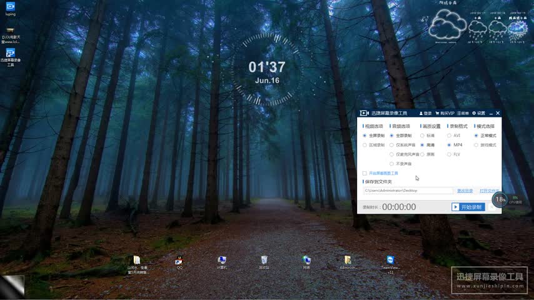
Task: Open the 菜单 menu in recorder title bar
Action: click(463, 113)
